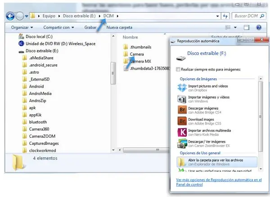The height and width of the screenshot is (197, 270).
Task: Click Grabar in the toolbar
Action: click(x=90, y=27)
